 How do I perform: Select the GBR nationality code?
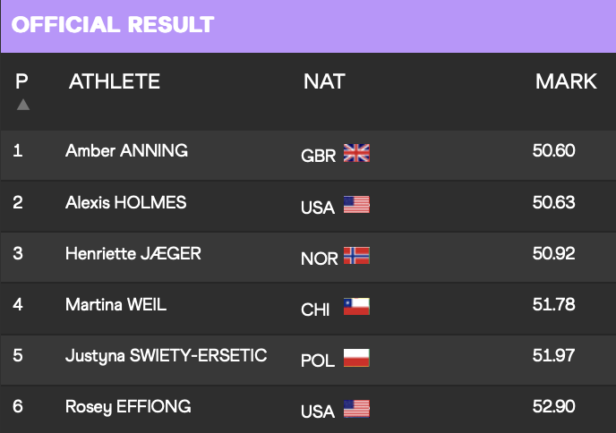(318, 156)
